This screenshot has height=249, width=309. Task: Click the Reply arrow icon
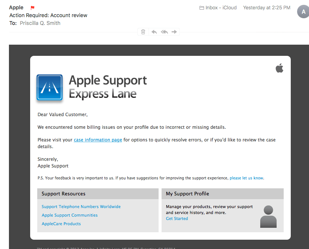(x=154, y=32)
